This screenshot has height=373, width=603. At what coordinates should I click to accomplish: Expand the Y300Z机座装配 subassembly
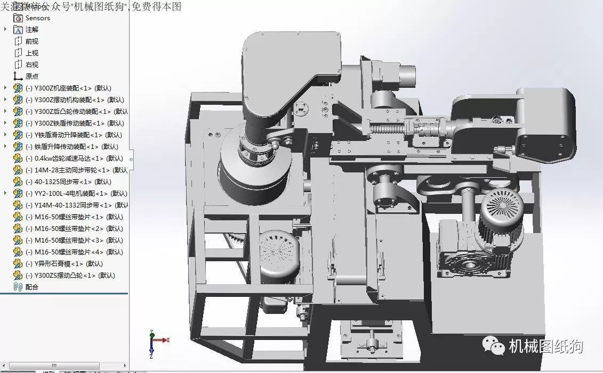(x=5, y=88)
